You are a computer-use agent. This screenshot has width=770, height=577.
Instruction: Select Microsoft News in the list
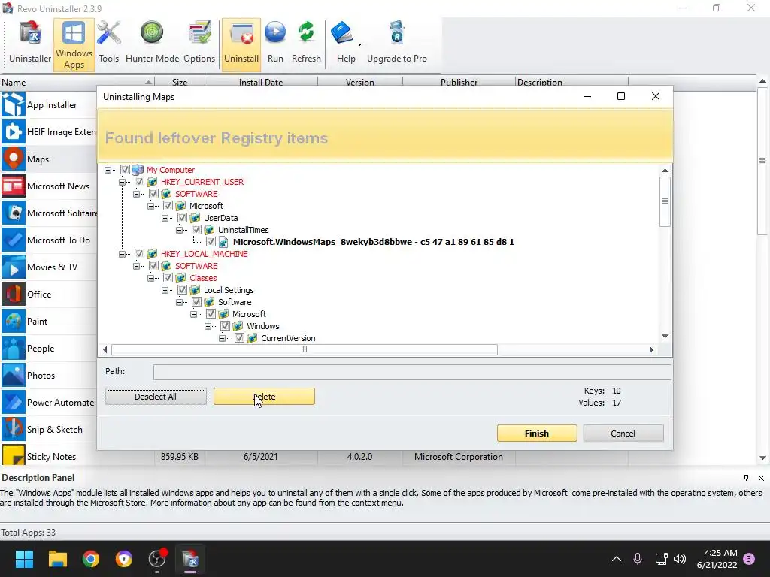(49, 186)
